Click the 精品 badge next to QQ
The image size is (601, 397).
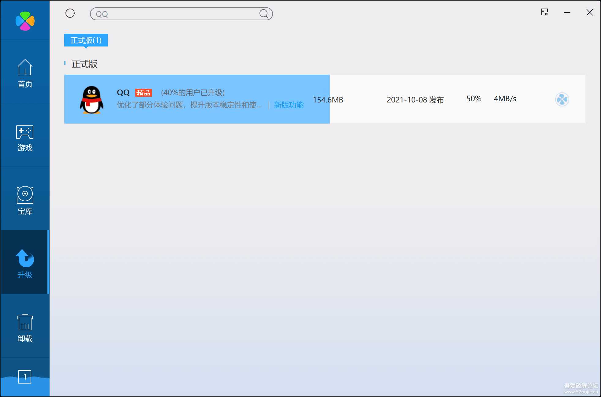pyautogui.click(x=144, y=92)
